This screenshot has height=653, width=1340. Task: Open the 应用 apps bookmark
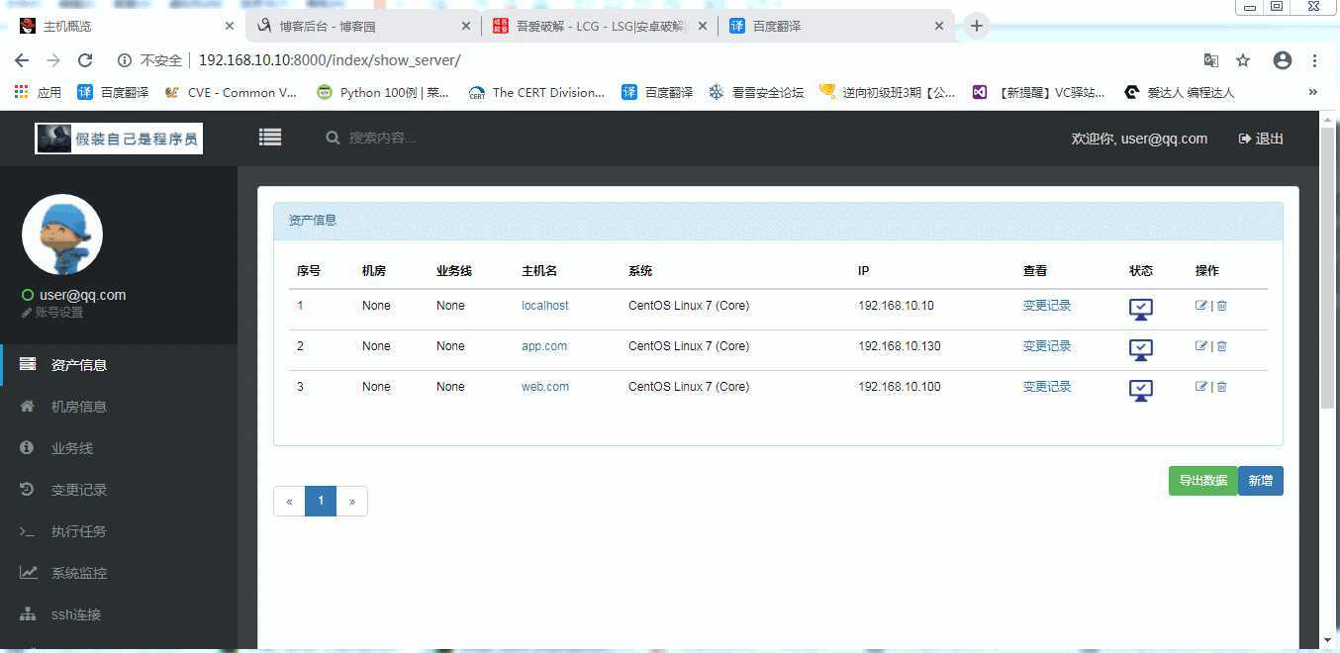tap(38, 92)
